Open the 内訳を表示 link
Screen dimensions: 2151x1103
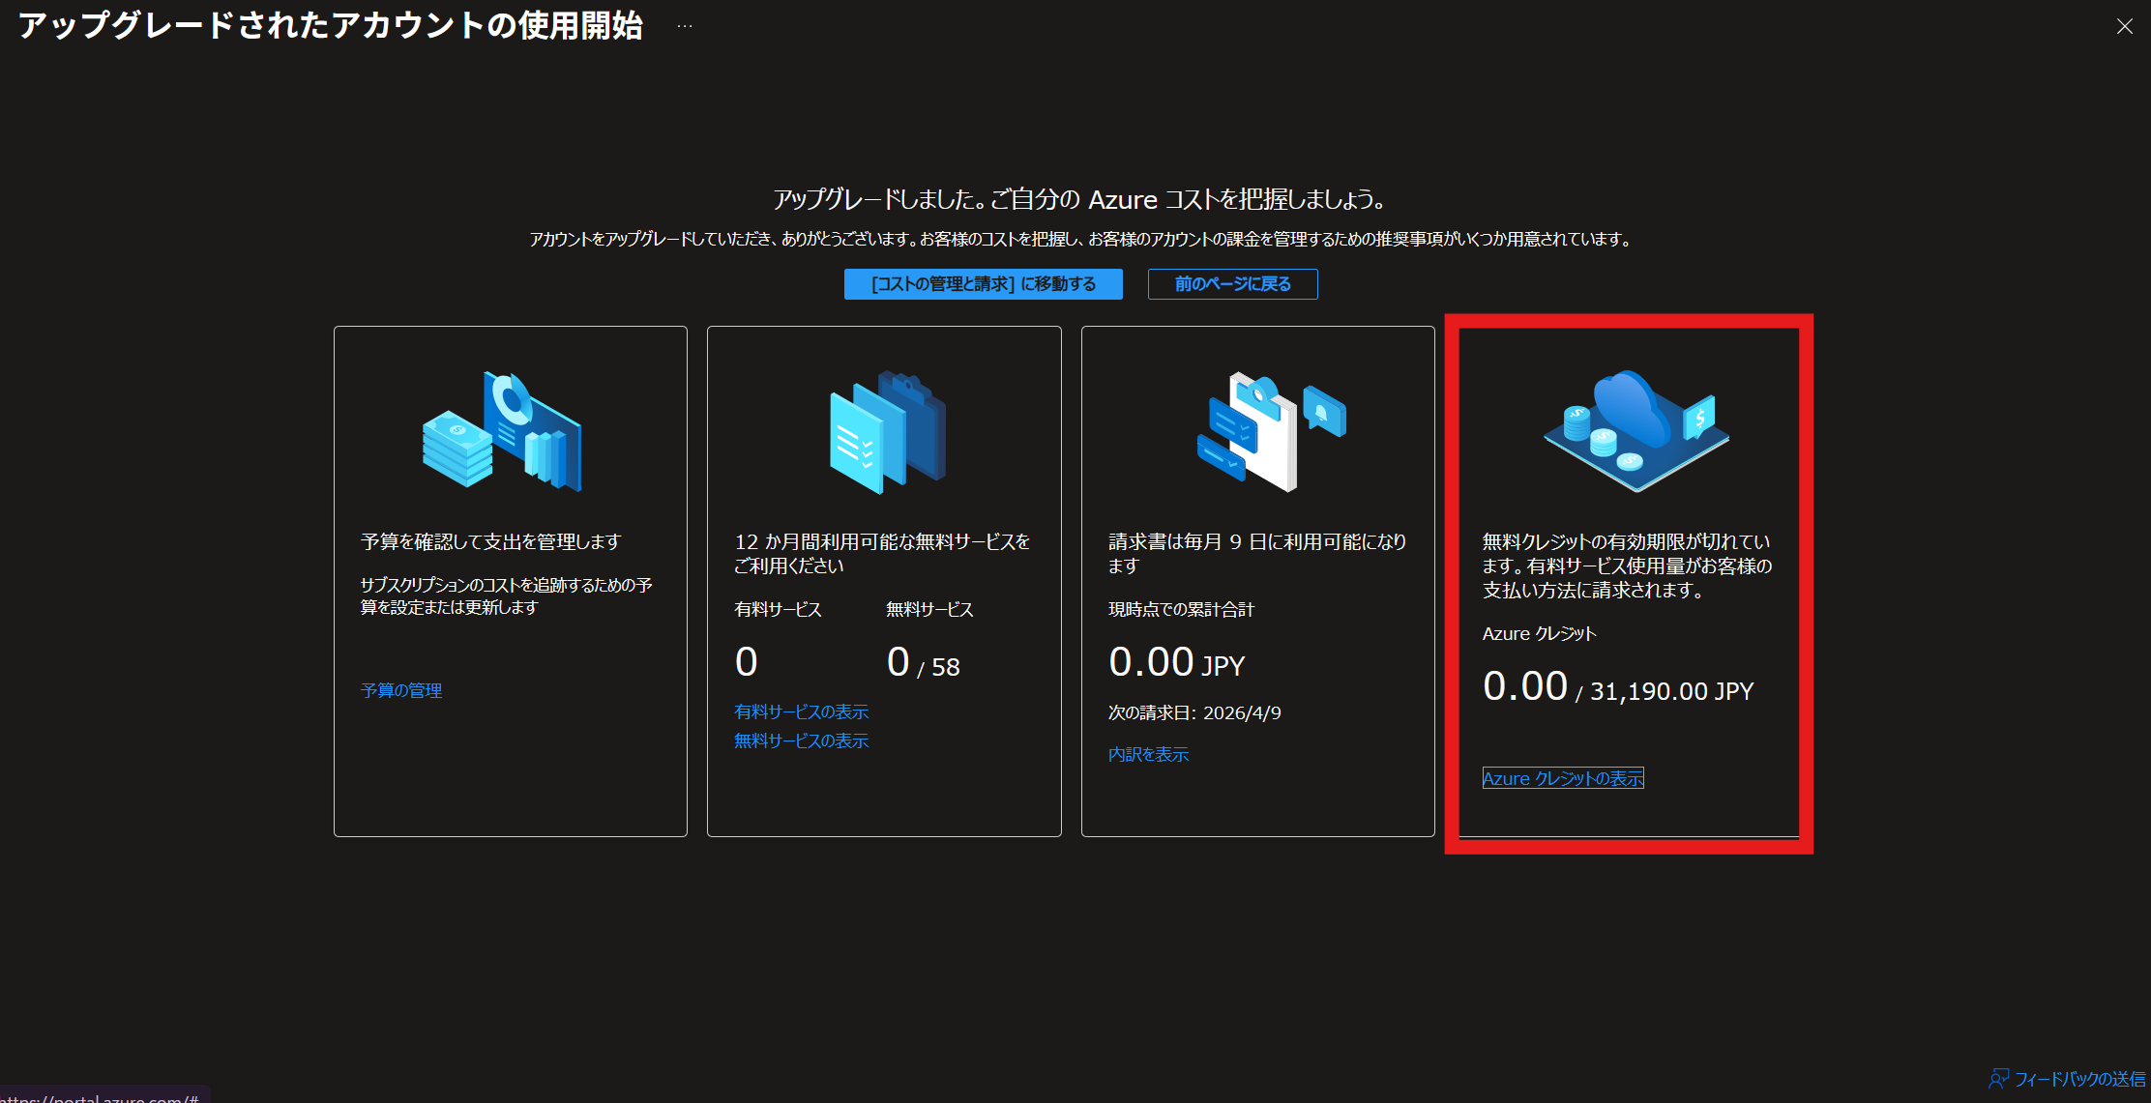point(1148,754)
